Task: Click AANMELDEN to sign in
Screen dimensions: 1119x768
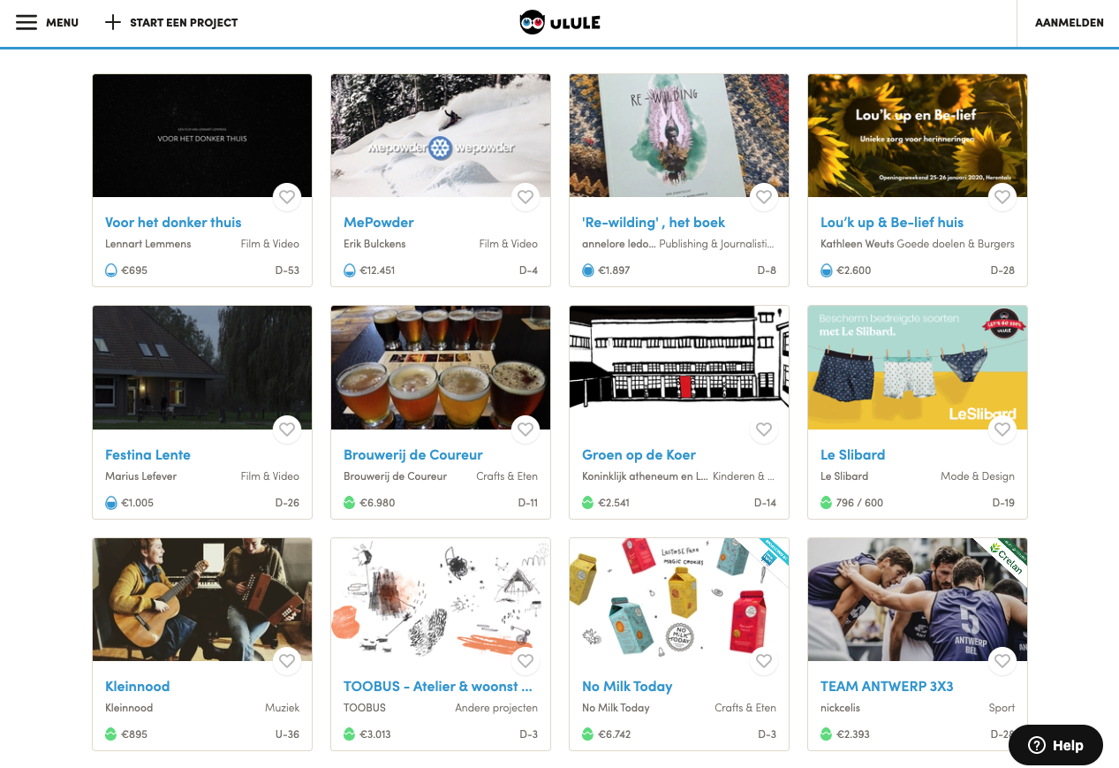Action: coord(1069,23)
